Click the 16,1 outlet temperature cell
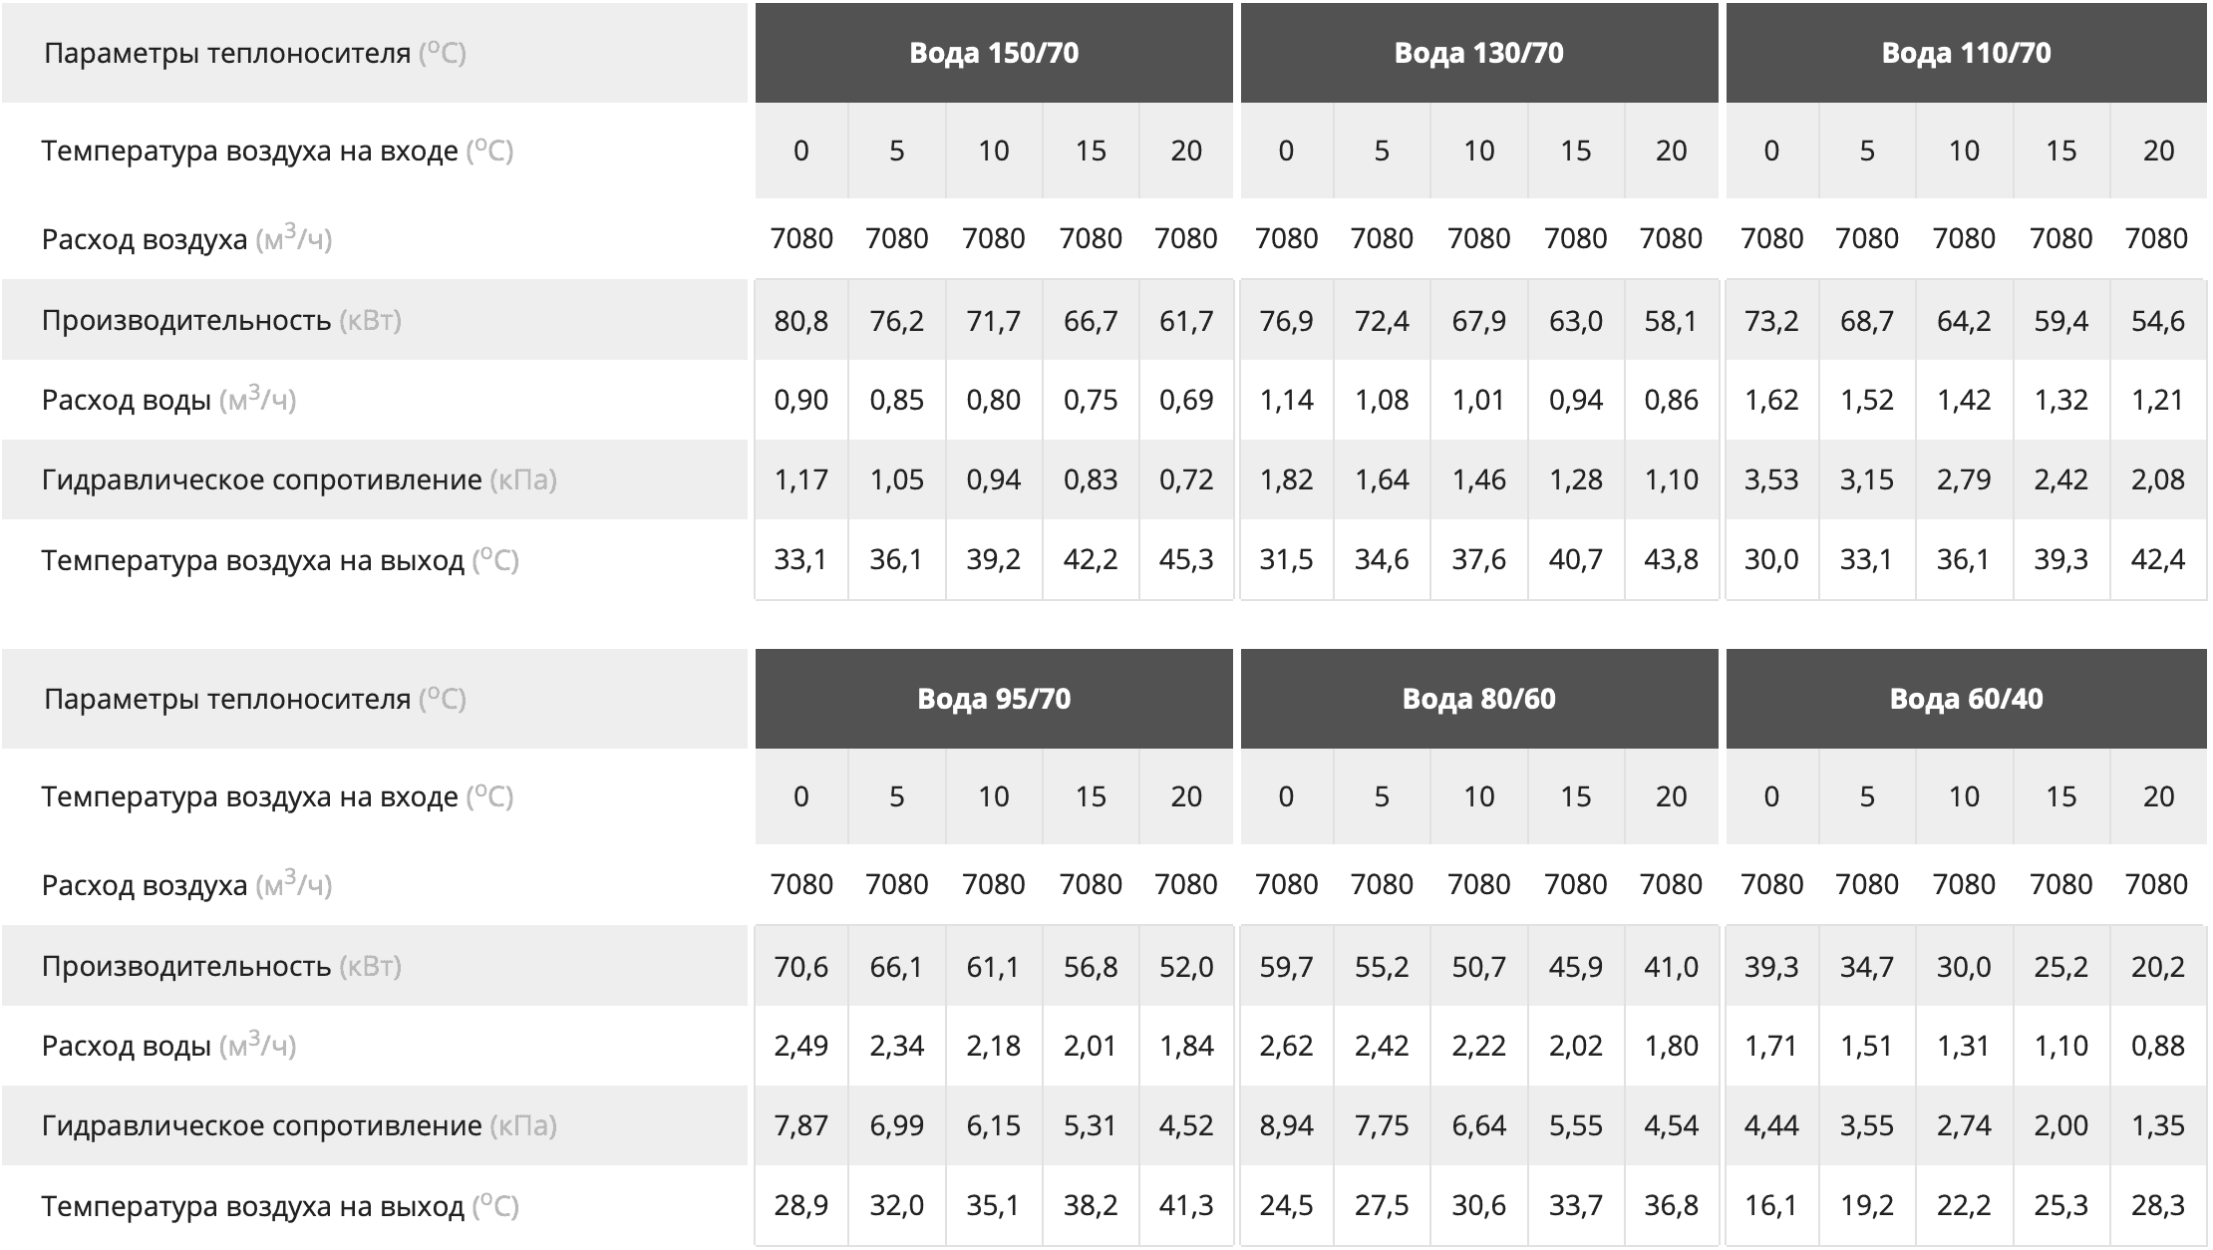The width and height of the screenshot is (2213, 1250). tap(1771, 1206)
